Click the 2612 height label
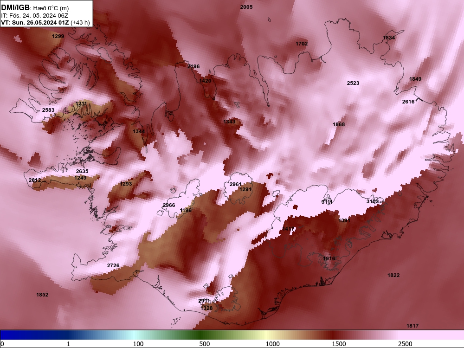Viewport: 464px width, 348px height. coord(35,180)
